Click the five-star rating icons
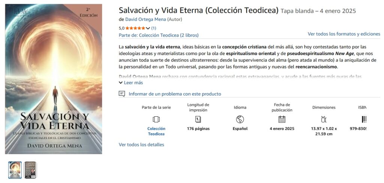The image size is (384, 183). coord(135,28)
